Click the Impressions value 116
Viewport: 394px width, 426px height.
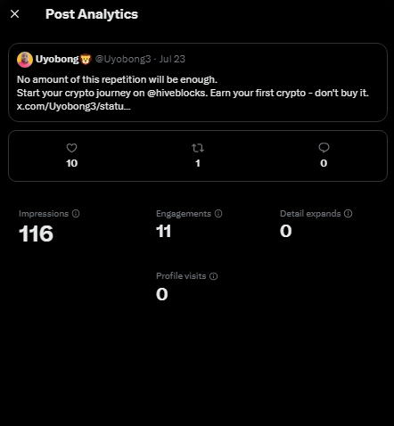(x=36, y=233)
